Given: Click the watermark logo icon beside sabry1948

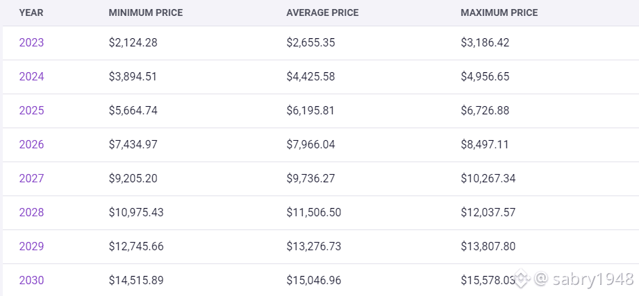Looking at the screenshot, I should pos(523,279).
